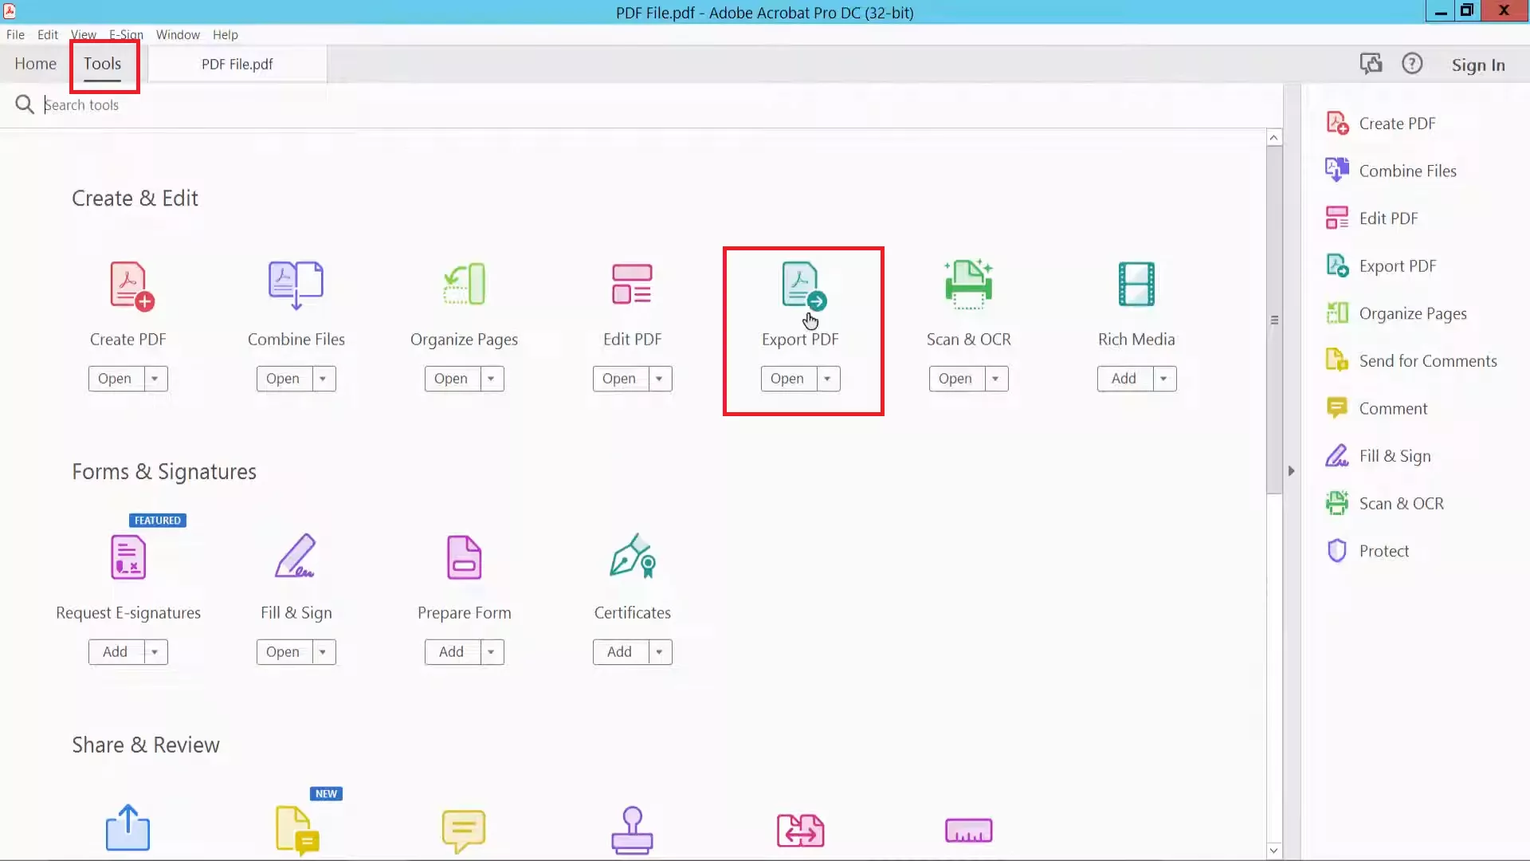Expand the Export PDF Open dropdown
1530x861 pixels.
pyautogui.click(x=829, y=379)
